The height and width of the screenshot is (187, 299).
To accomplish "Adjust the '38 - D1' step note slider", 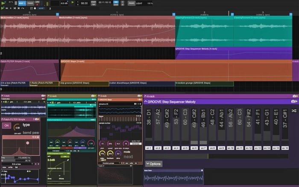I will coord(149,125).
